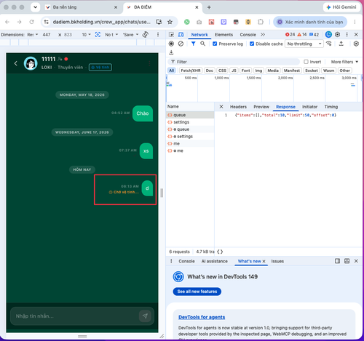Go back in the chat header

point(16,63)
